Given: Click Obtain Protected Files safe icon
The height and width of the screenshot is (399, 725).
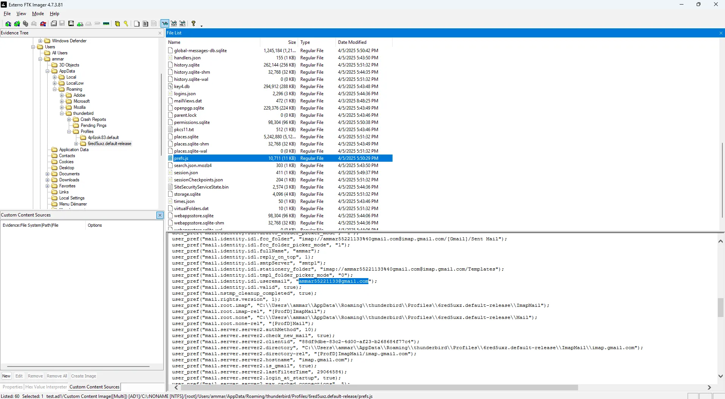Looking at the screenshot, I should tap(117, 23).
